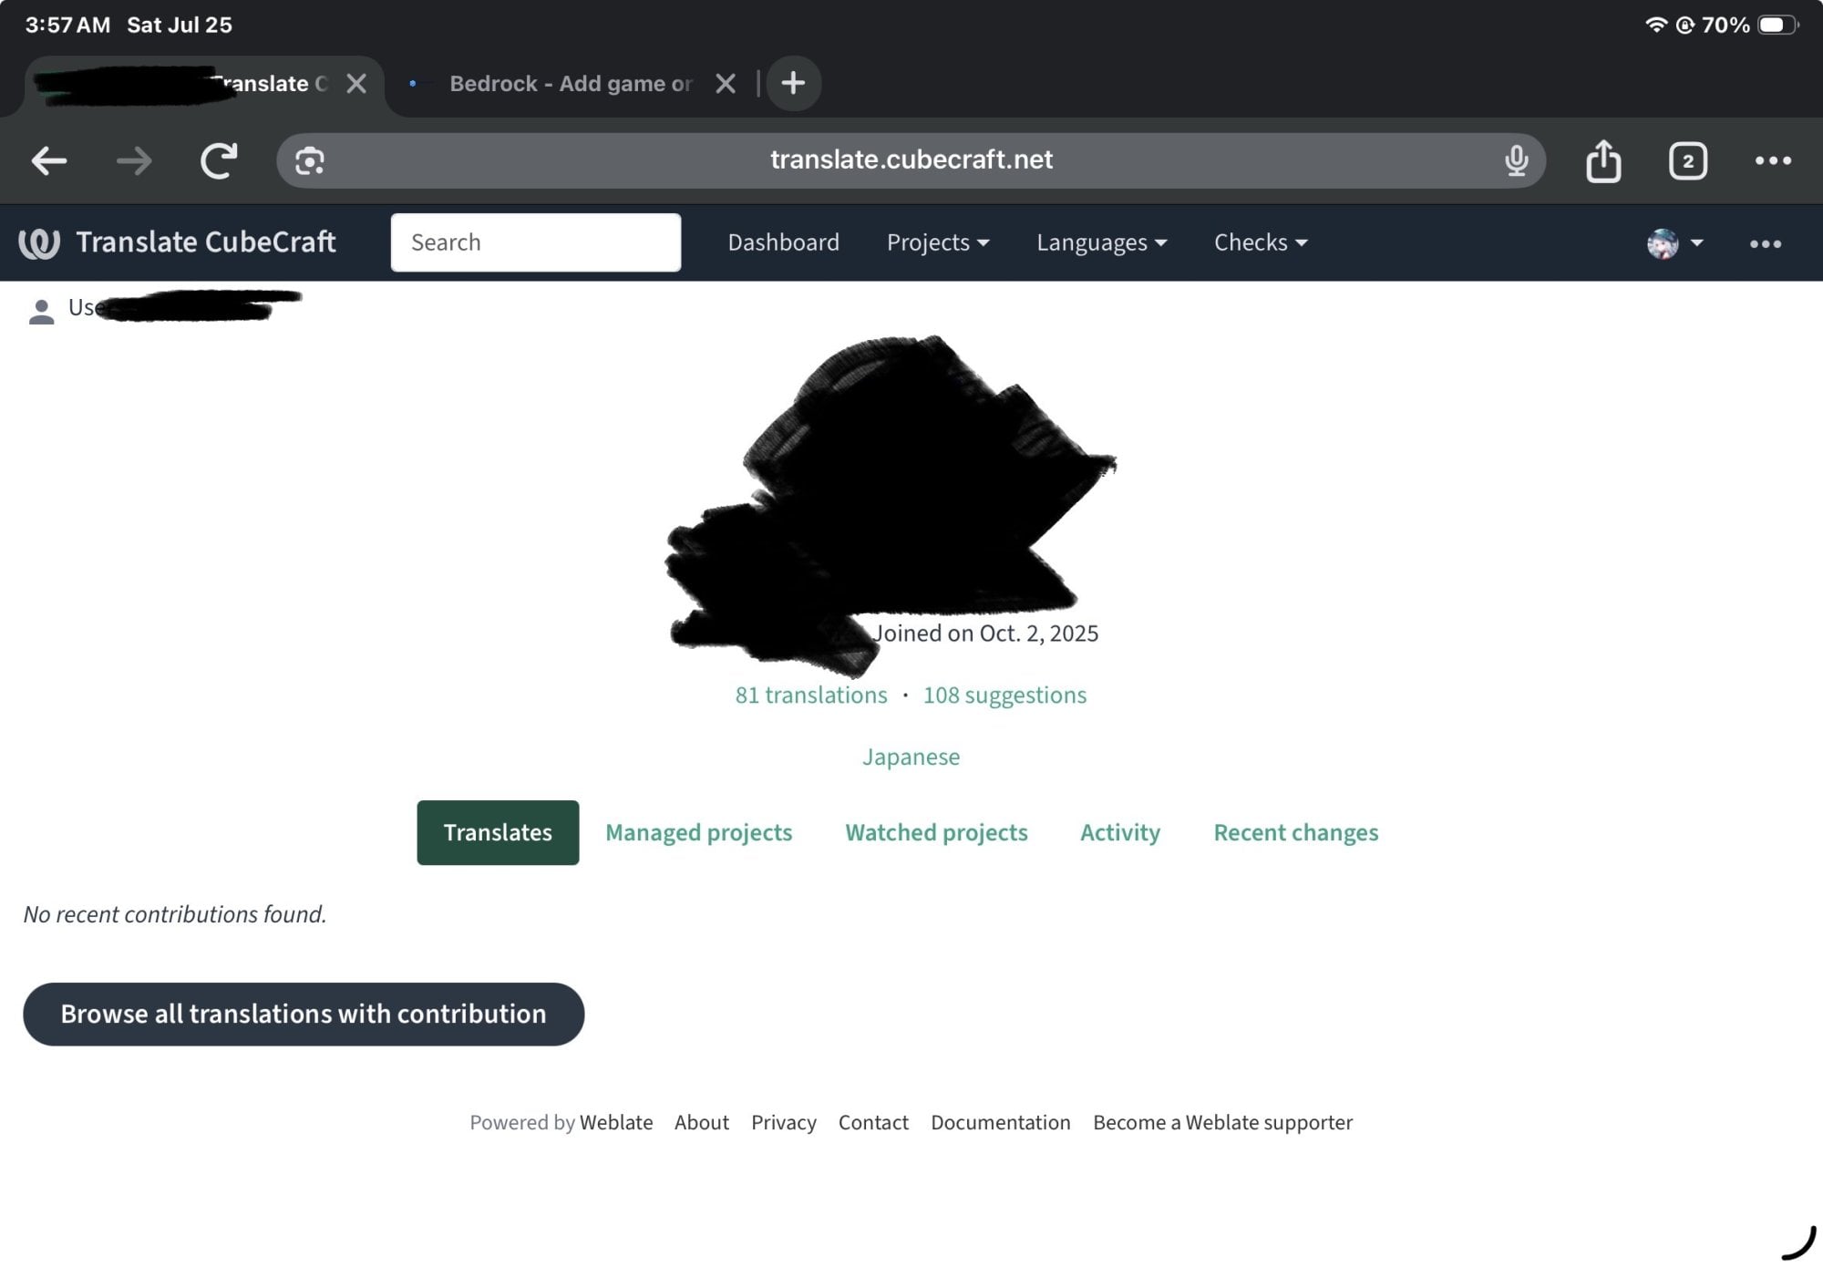Switch to the Activity tab
Image resolution: width=1823 pixels, height=1267 pixels.
[x=1120, y=832]
